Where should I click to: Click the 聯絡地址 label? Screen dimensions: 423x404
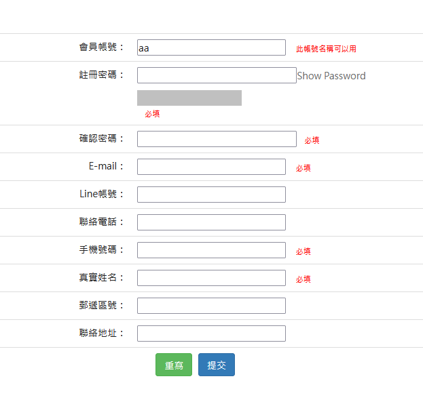pyautogui.click(x=102, y=334)
